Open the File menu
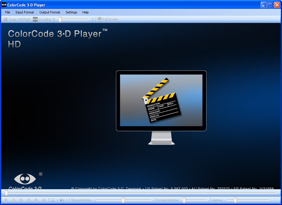Image resolution: width=282 pixels, height=205 pixels. point(8,12)
